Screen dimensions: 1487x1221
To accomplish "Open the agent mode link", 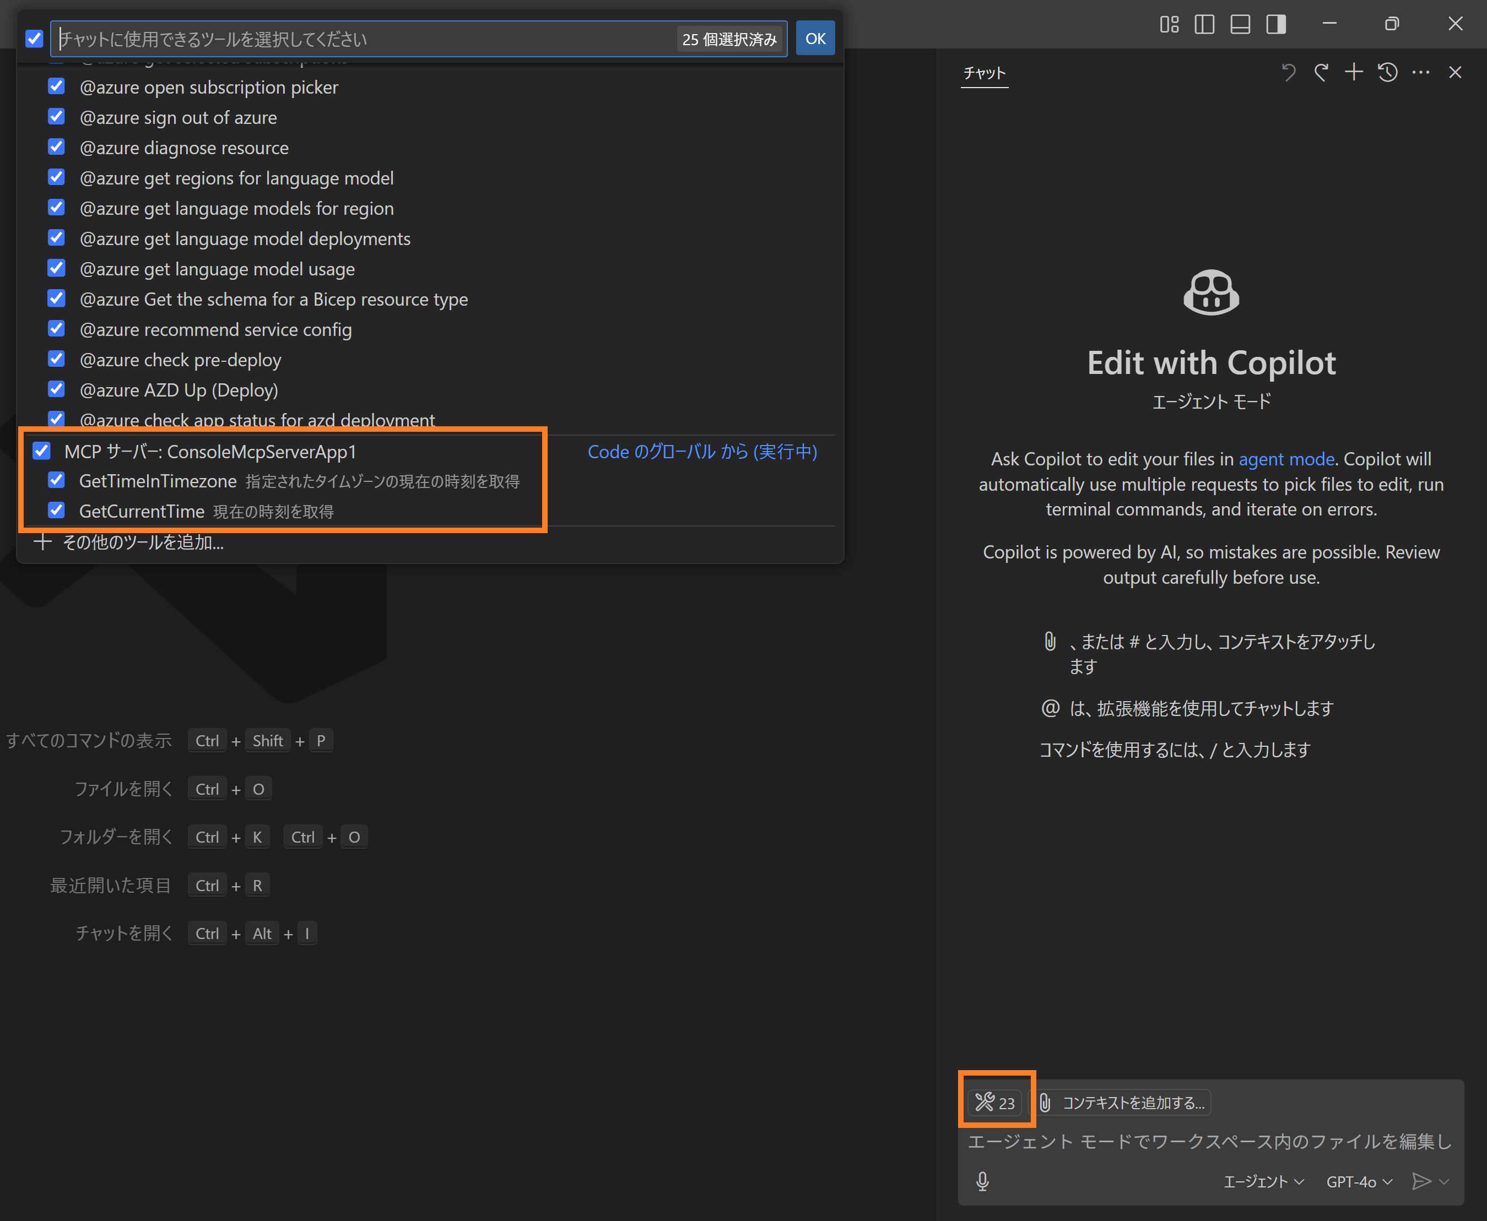I will coord(1286,459).
